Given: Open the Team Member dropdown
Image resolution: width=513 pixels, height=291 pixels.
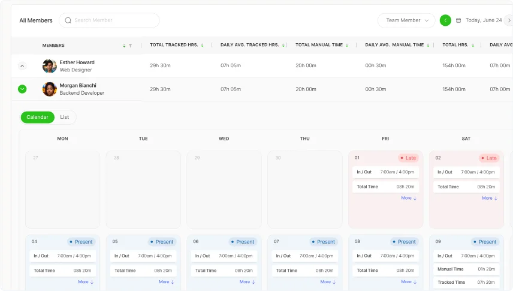Looking at the screenshot, I should click(x=406, y=20).
